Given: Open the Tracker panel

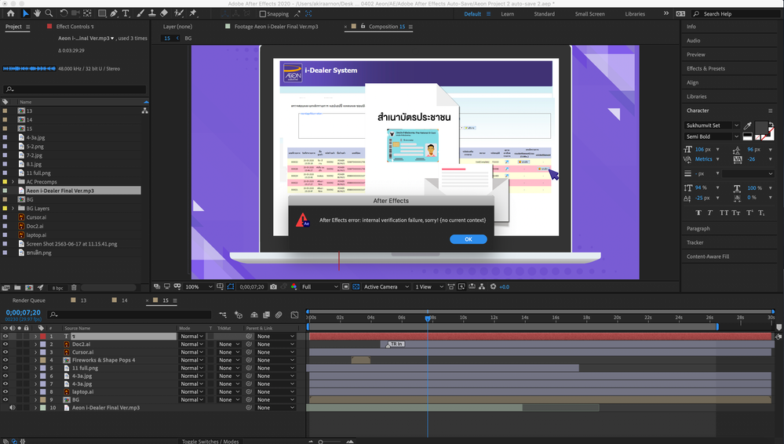Looking at the screenshot, I should pos(695,242).
